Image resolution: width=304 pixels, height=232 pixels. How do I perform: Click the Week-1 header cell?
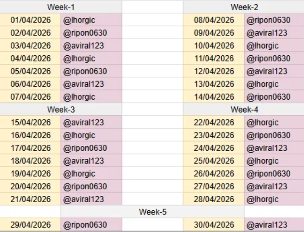(x=61, y=7)
